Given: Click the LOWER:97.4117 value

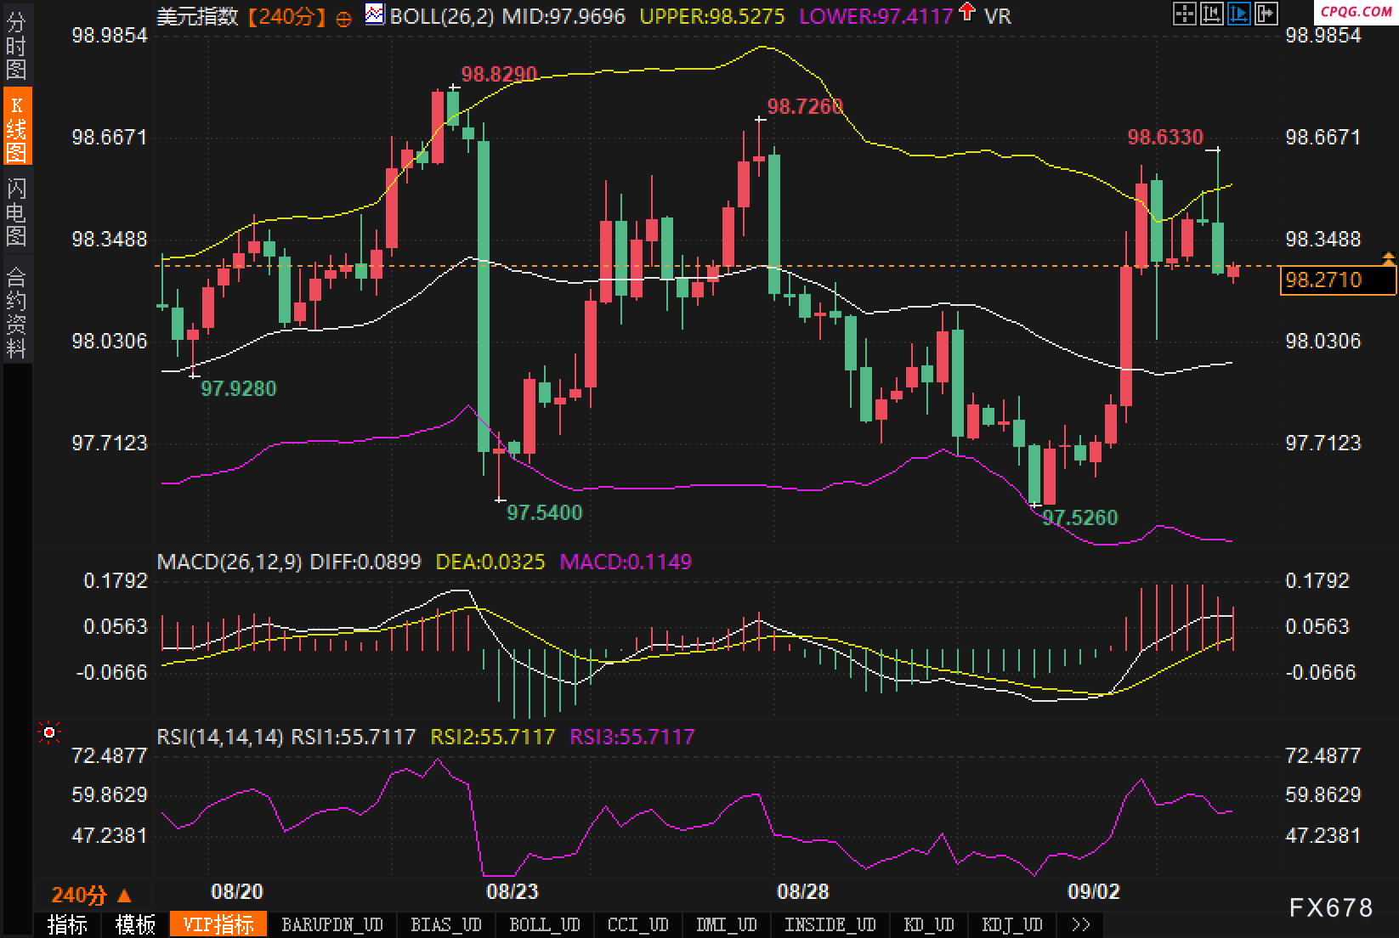Looking at the screenshot, I should [876, 15].
